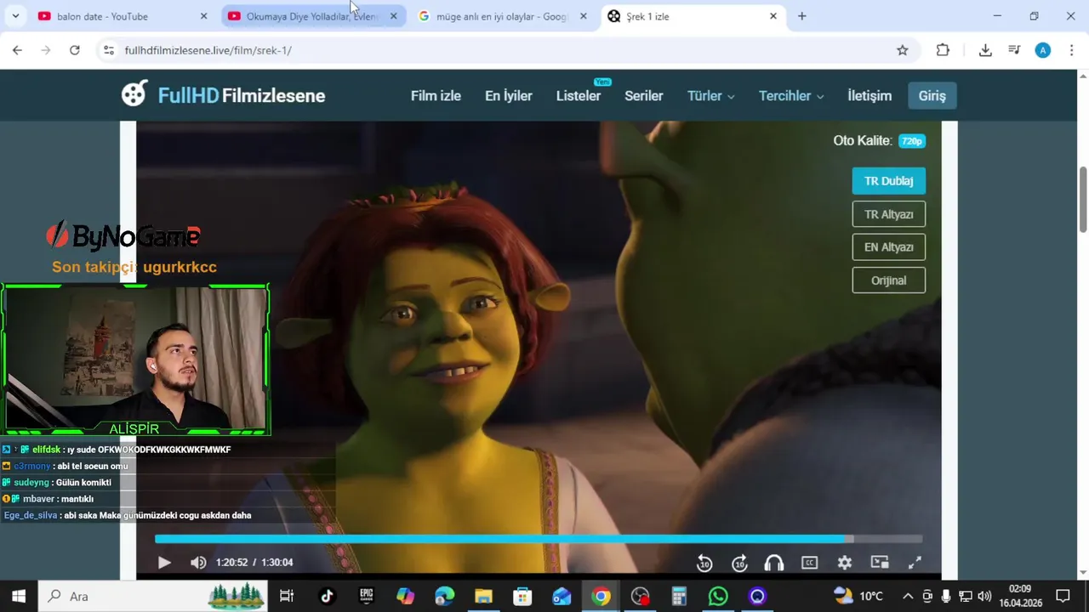The height and width of the screenshot is (612, 1089).
Task: Open Microsoft Store from taskbar
Action: 523,596
